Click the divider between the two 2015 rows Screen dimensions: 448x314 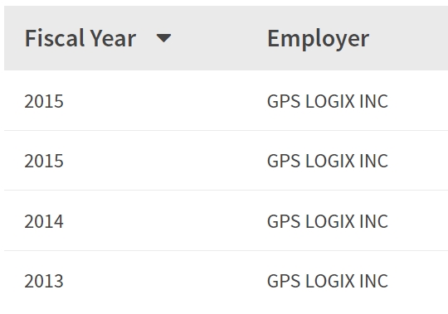[226, 130]
